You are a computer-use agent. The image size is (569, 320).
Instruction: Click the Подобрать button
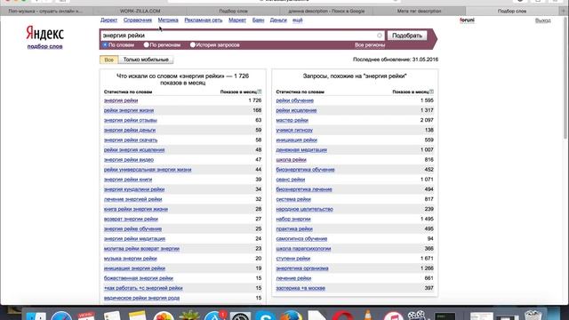(407, 36)
